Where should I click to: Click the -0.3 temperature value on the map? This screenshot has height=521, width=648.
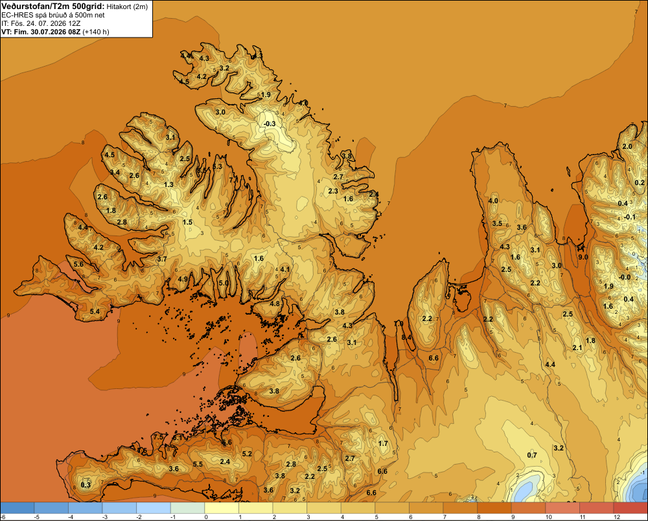pyautogui.click(x=270, y=124)
